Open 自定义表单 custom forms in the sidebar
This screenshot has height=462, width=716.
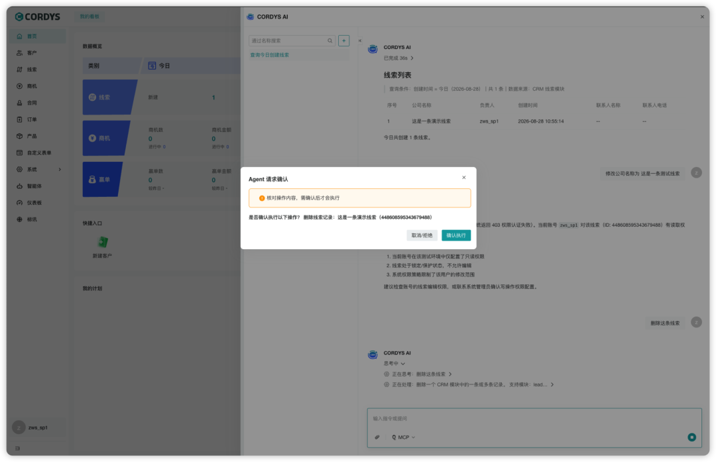(37, 153)
